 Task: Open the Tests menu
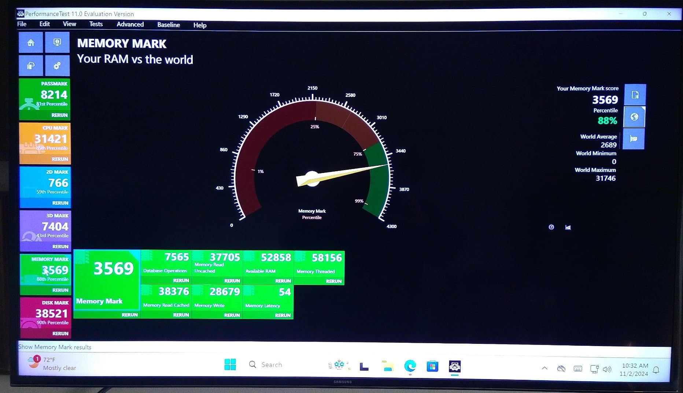coord(96,24)
